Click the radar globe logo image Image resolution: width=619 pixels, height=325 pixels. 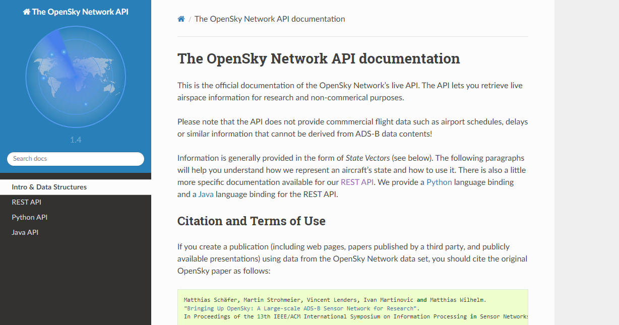(76, 78)
